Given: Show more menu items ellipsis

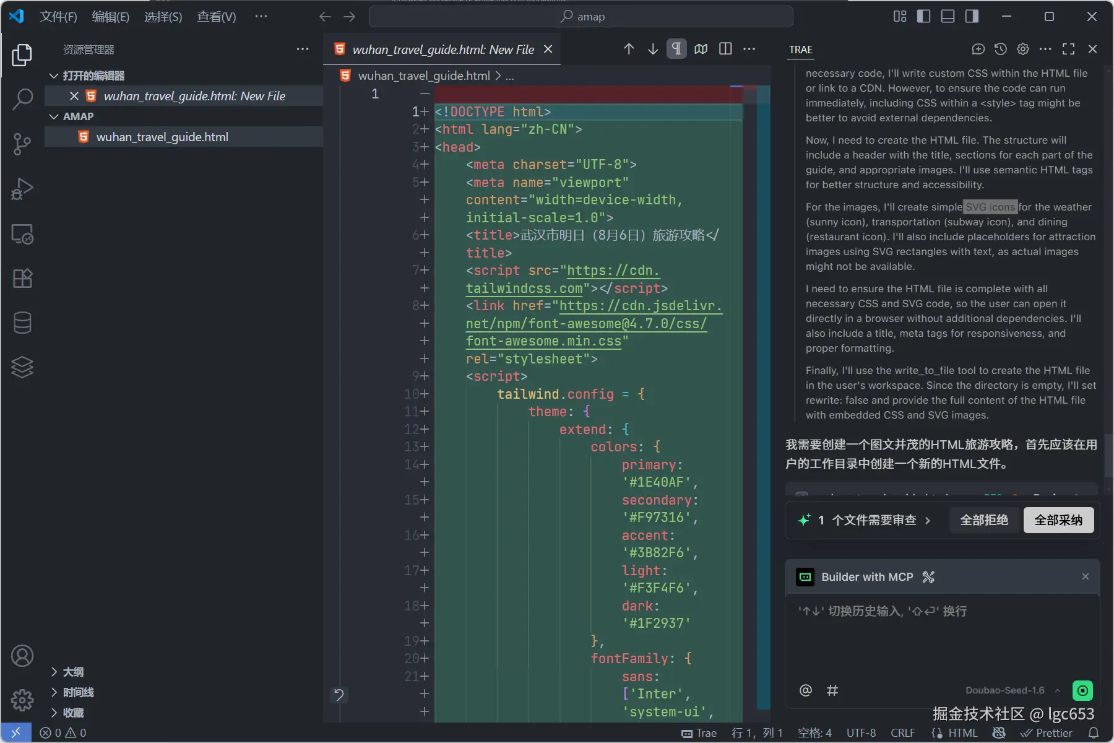Looking at the screenshot, I should pyautogui.click(x=261, y=17).
